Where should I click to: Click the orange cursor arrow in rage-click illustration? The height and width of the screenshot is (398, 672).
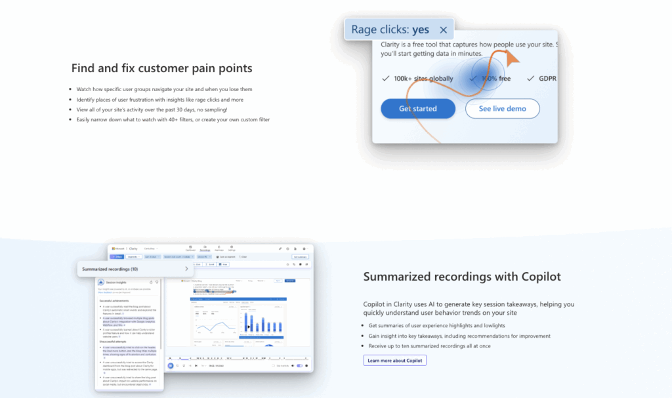click(x=512, y=58)
